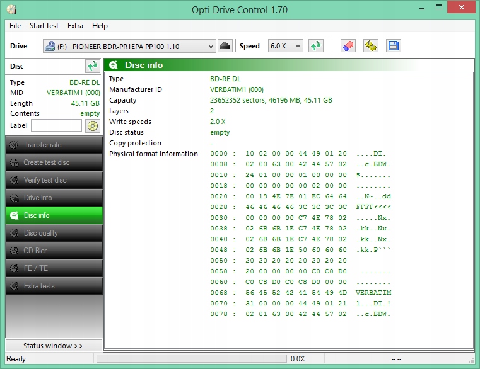This screenshot has width=480, height=369.
Task: Click the save floppy disk icon
Action: [x=393, y=46]
